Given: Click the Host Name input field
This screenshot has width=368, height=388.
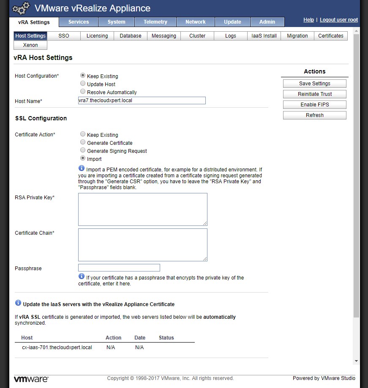Looking at the screenshot, I should [x=142, y=100].
